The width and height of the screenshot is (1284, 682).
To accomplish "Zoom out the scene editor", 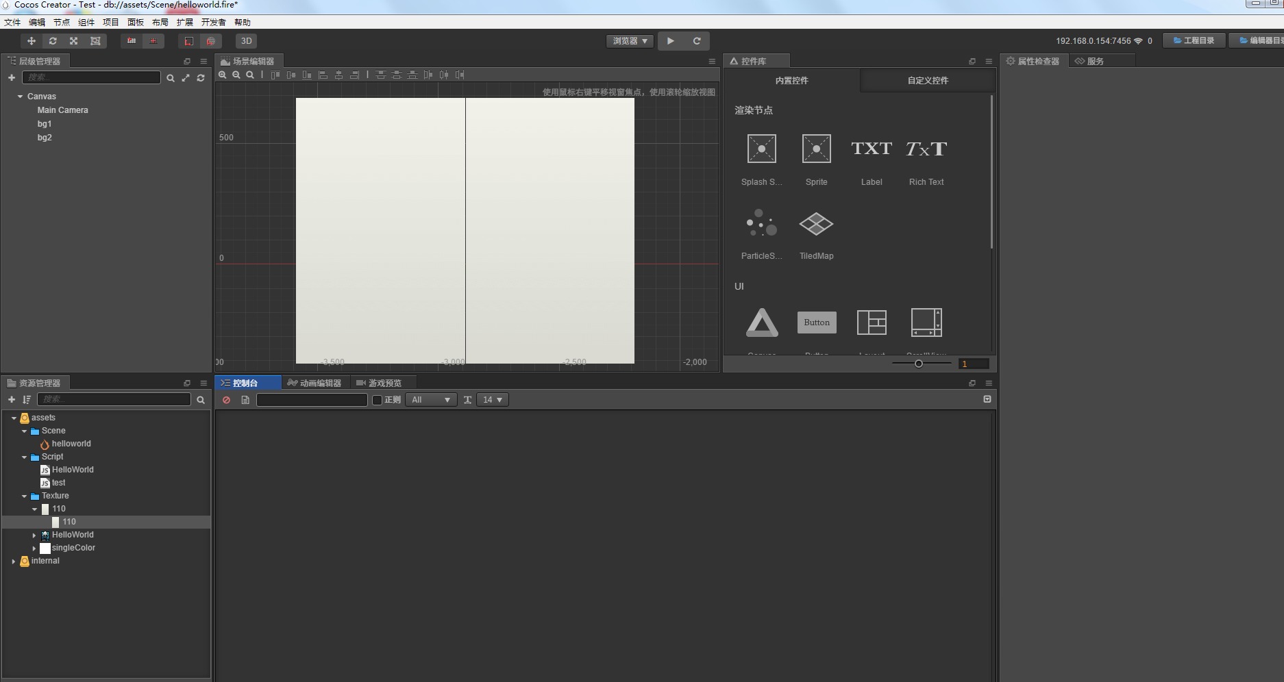I will coord(236,75).
